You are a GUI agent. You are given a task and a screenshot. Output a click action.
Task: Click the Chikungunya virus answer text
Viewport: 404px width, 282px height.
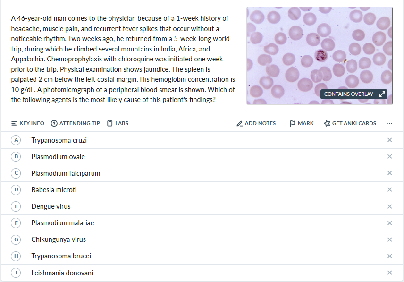(x=59, y=239)
